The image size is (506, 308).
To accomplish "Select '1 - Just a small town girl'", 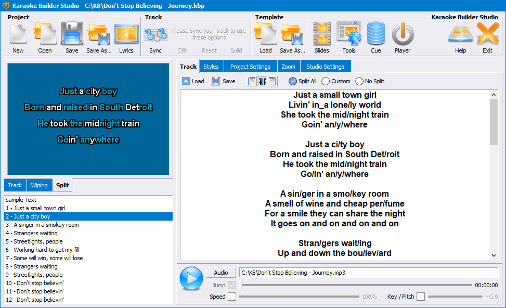I will pos(88,208).
